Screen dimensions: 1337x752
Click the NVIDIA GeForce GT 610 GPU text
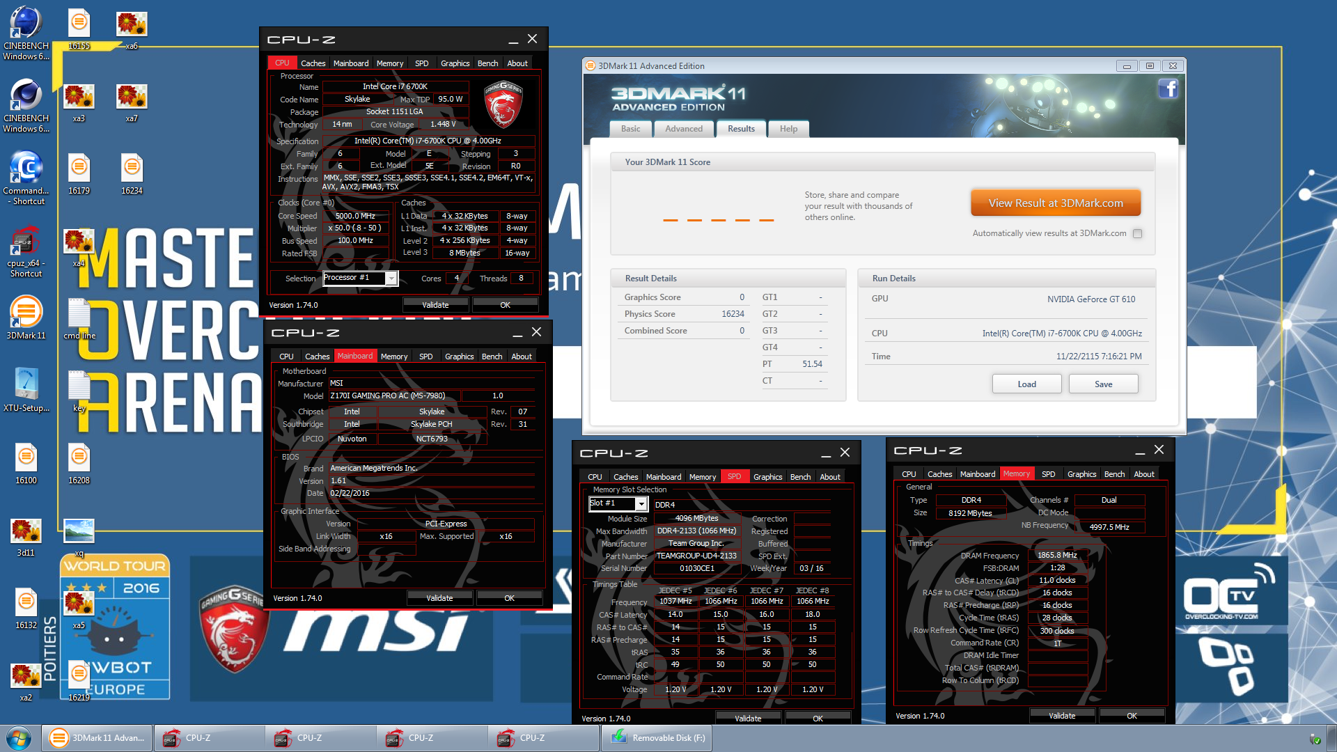tap(1090, 299)
